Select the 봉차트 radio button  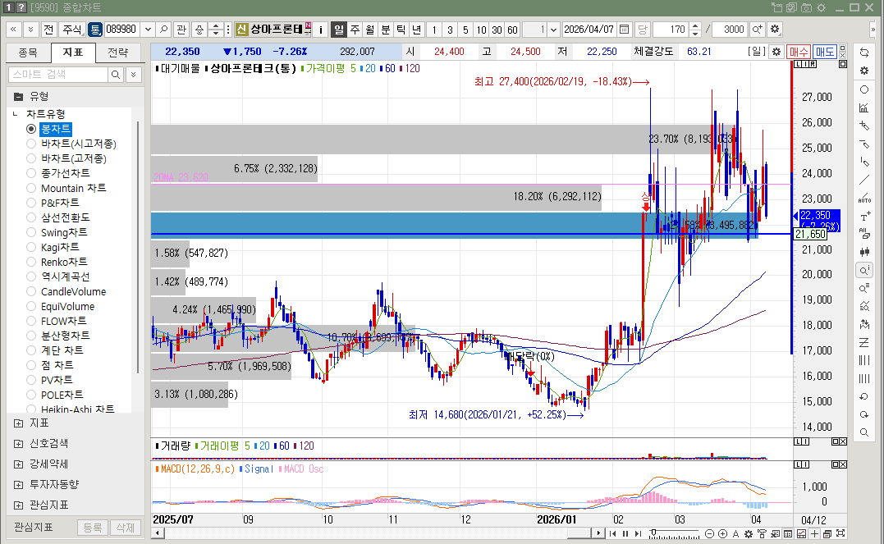coord(31,129)
